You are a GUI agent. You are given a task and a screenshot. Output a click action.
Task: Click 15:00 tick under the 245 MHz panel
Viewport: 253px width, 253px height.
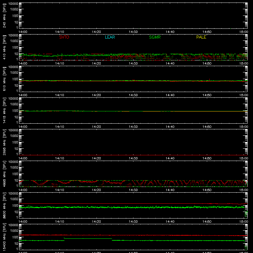tap(244, 32)
